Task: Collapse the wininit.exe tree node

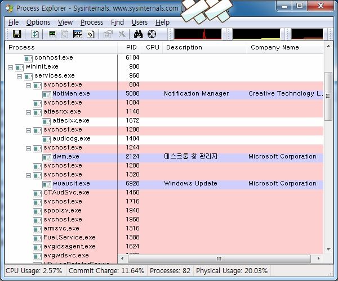Action: 10,68
